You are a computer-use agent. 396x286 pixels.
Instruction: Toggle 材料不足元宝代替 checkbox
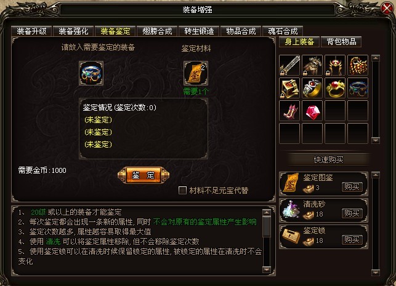tap(182, 190)
